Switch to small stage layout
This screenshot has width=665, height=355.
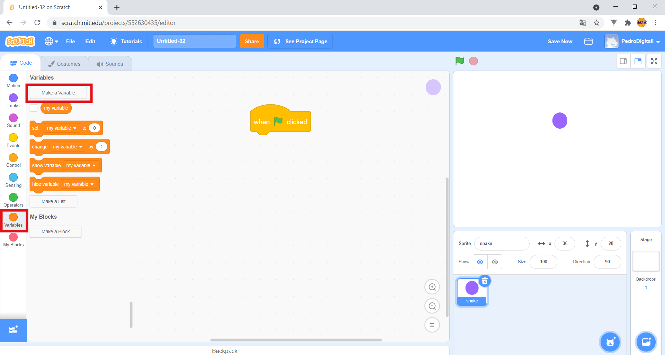click(623, 61)
